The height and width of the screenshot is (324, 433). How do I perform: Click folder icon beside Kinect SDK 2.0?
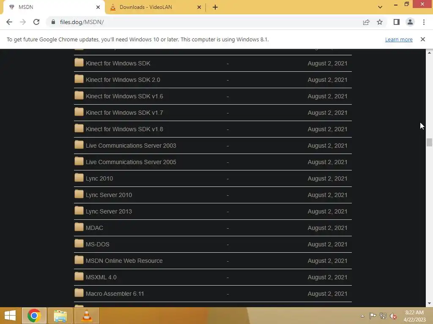79,79
